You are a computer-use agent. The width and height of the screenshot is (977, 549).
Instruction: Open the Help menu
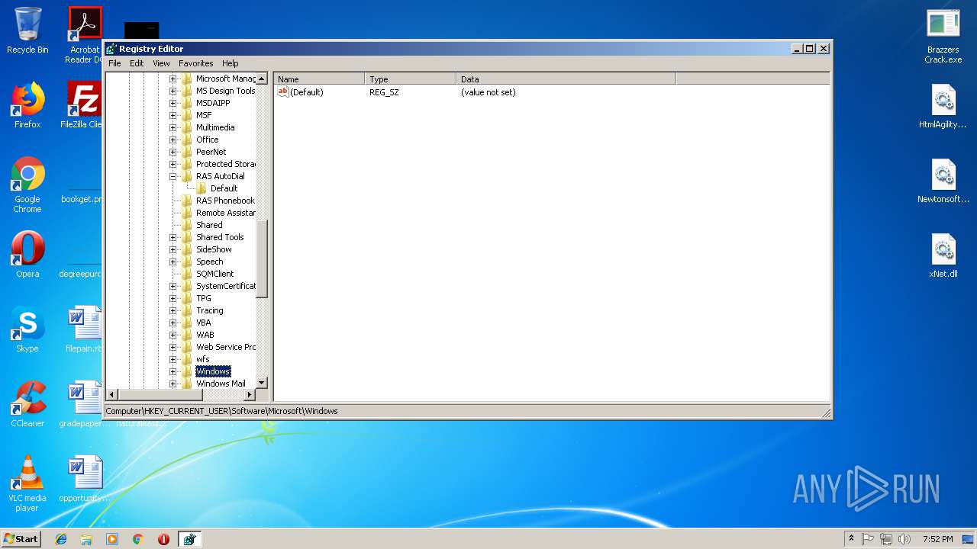[231, 63]
